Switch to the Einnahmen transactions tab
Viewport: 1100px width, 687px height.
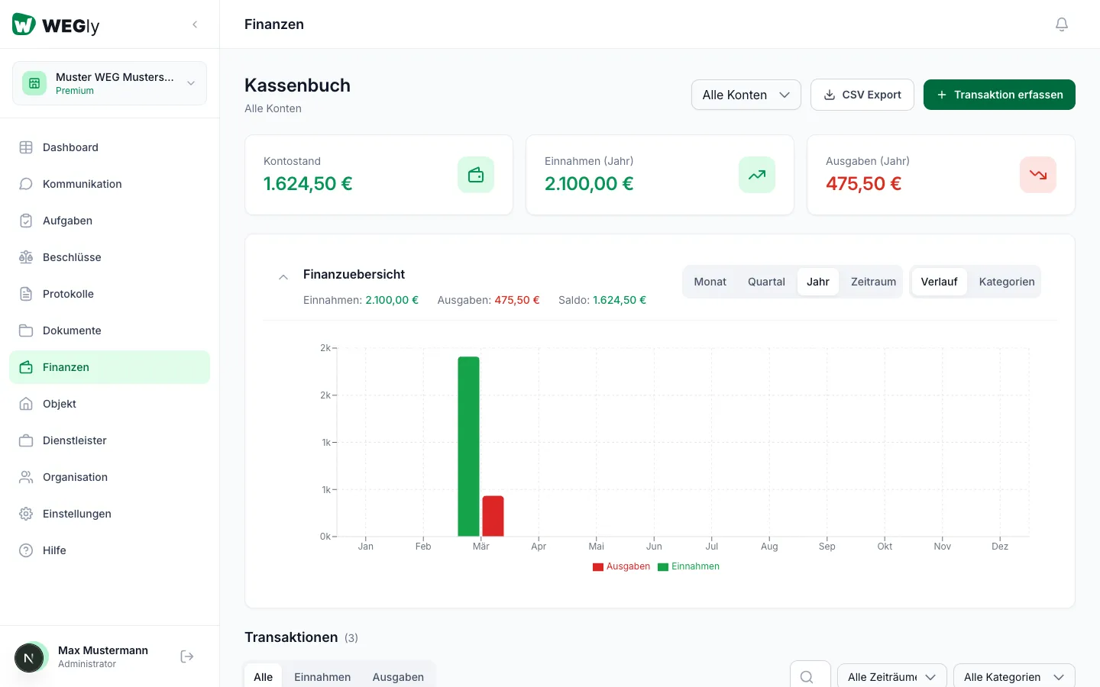click(322, 676)
